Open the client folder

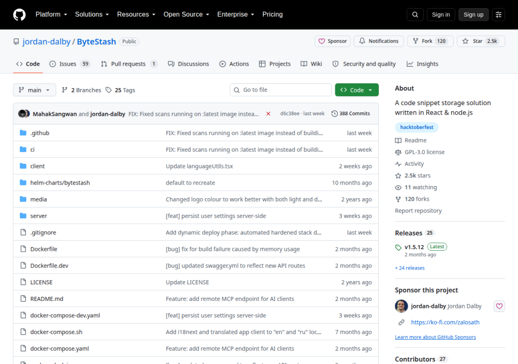point(37,166)
